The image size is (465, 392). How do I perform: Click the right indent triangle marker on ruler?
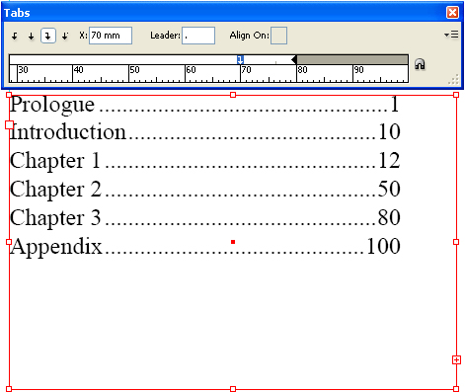[294, 59]
